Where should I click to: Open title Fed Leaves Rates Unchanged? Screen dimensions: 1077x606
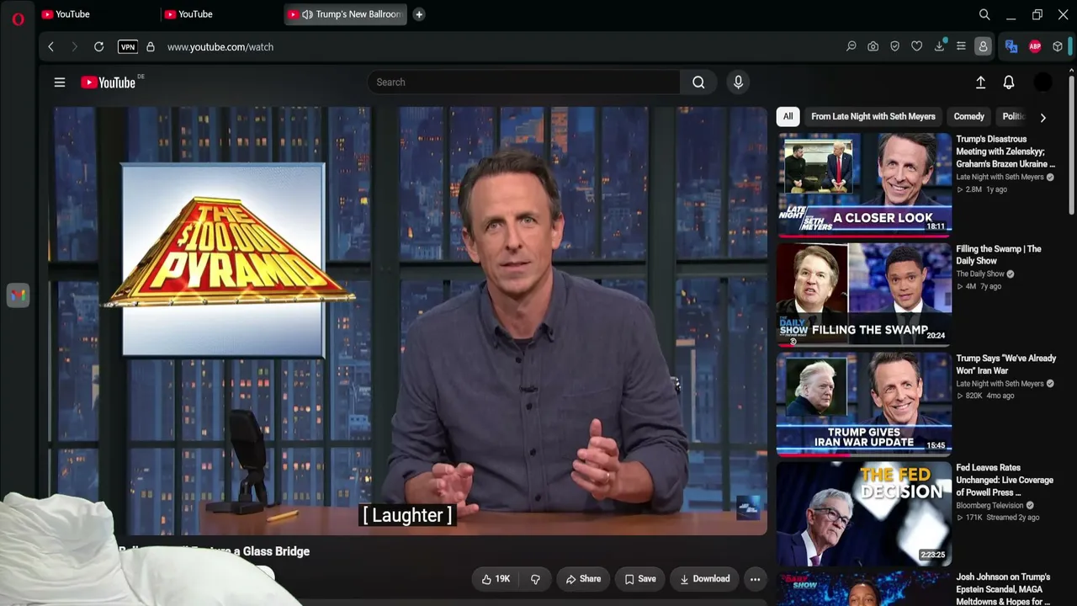click(1005, 480)
